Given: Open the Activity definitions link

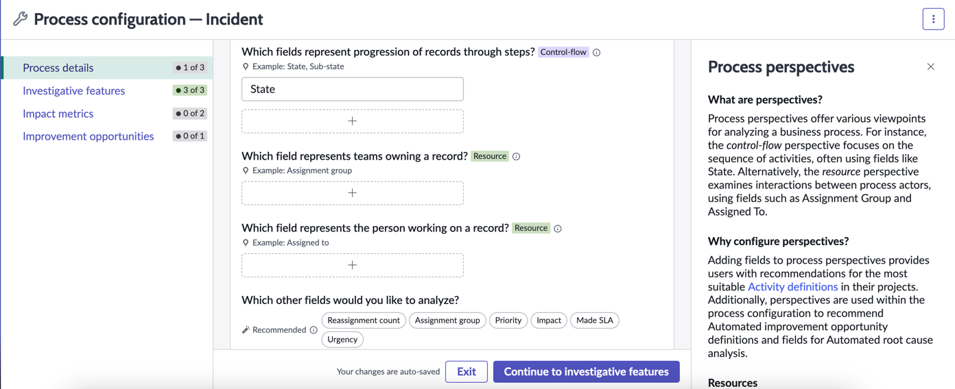Looking at the screenshot, I should click(x=792, y=287).
